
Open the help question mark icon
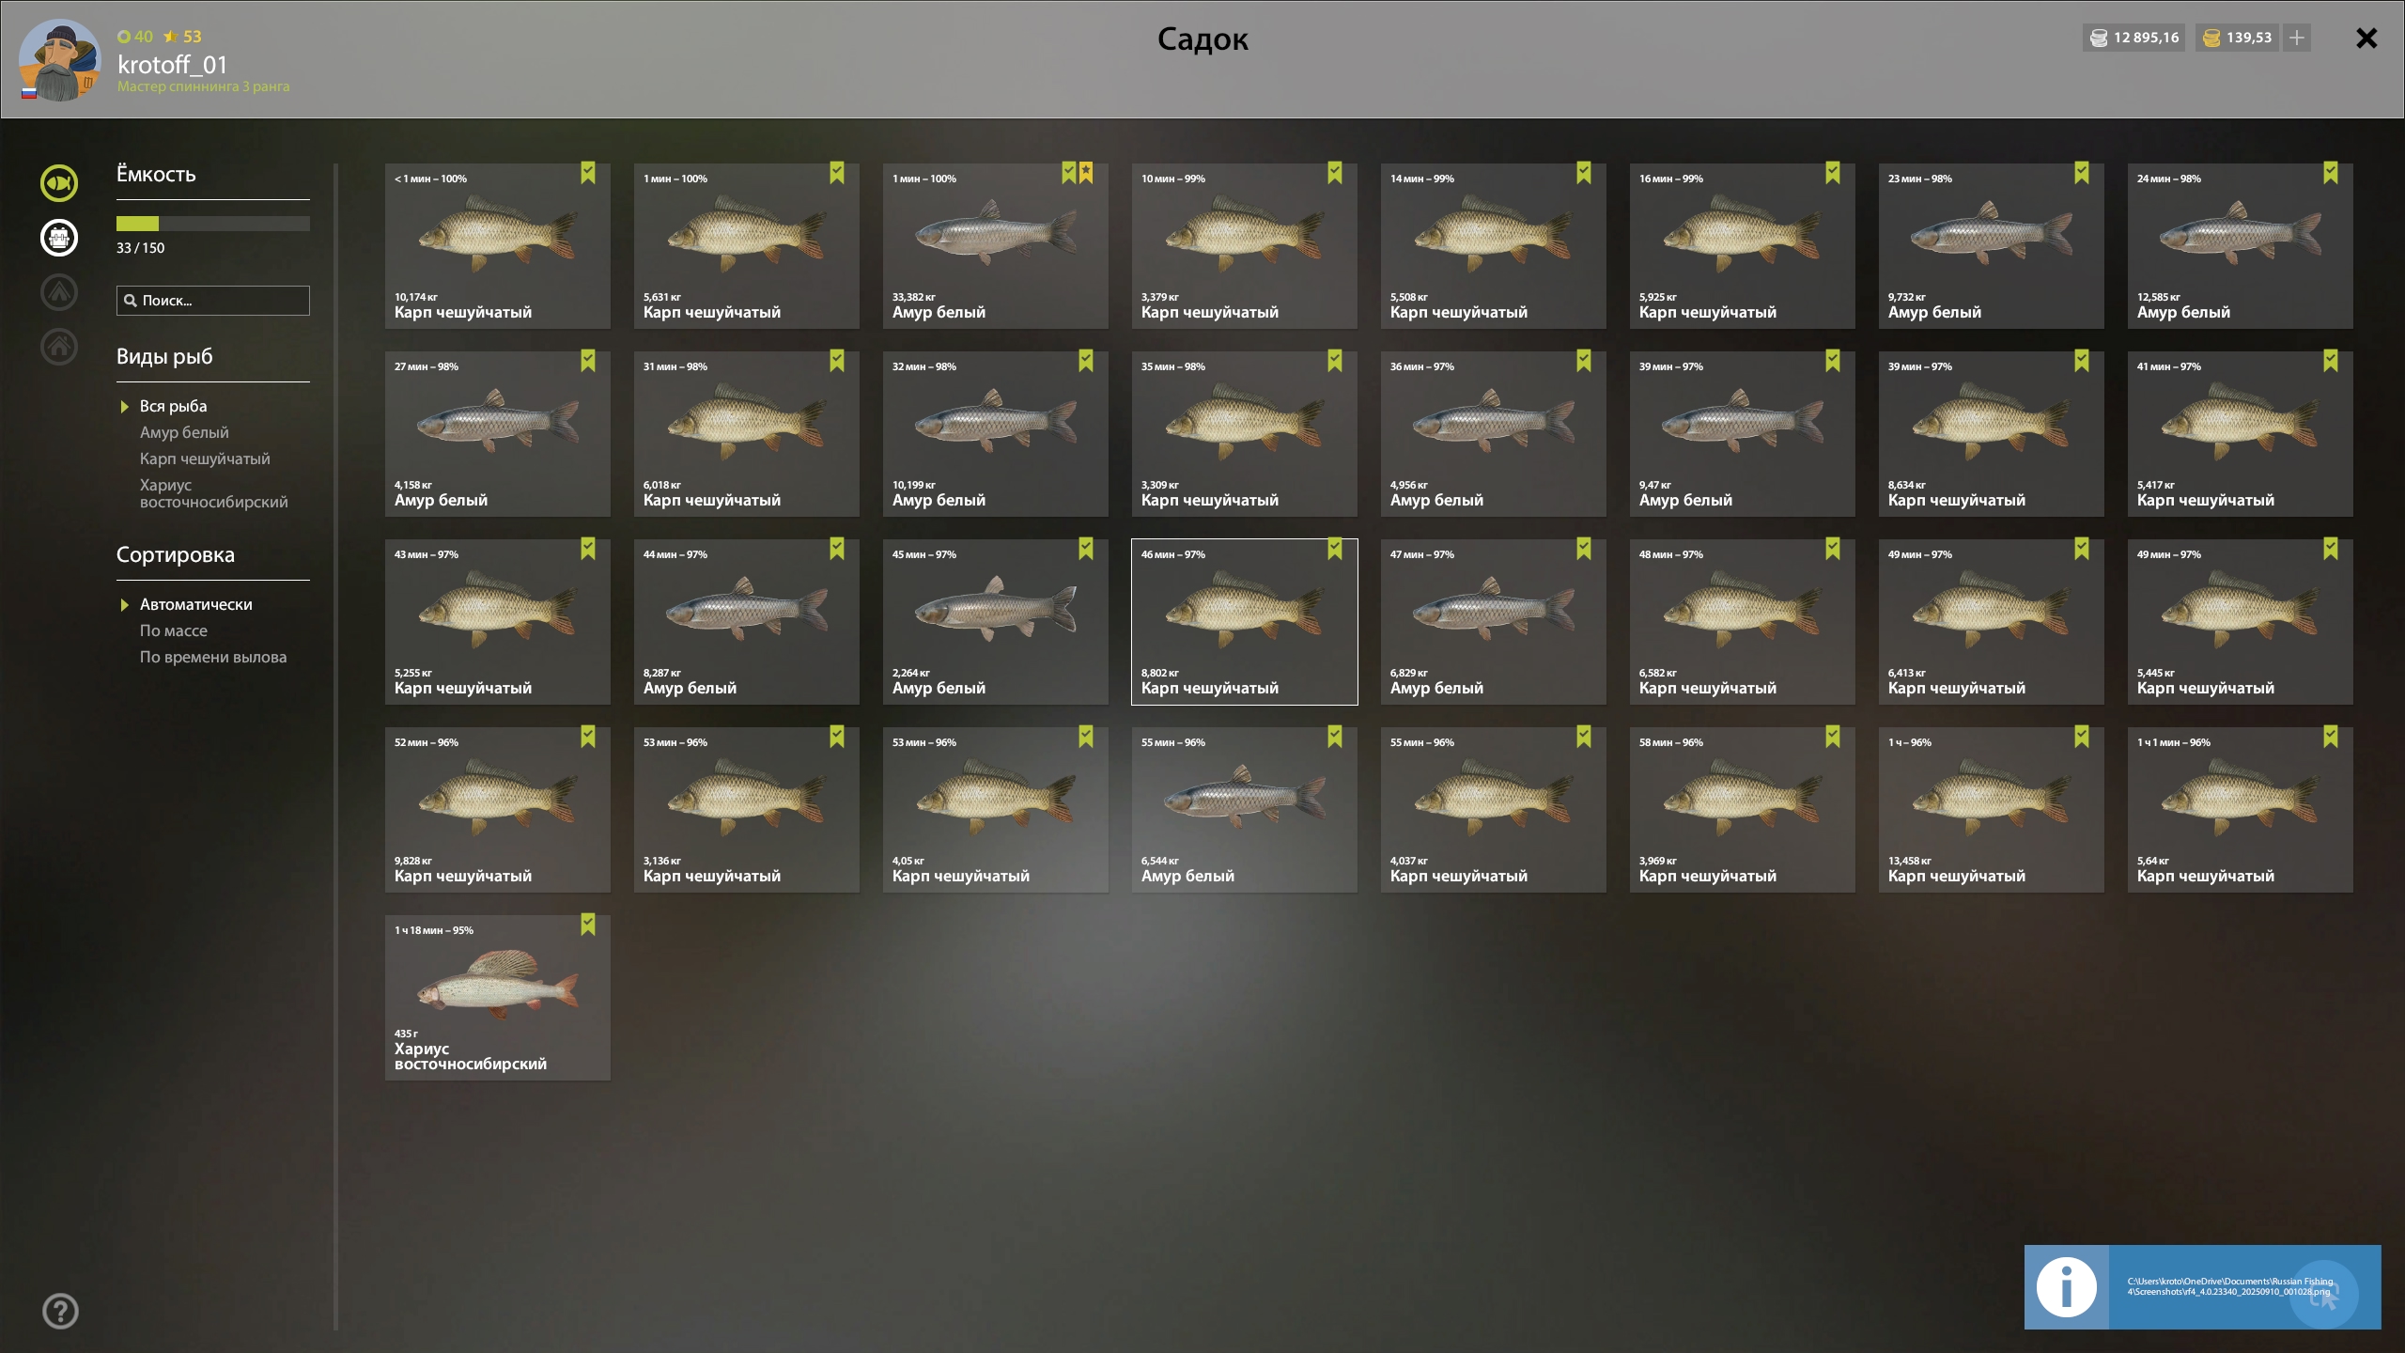coord(60,1311)
